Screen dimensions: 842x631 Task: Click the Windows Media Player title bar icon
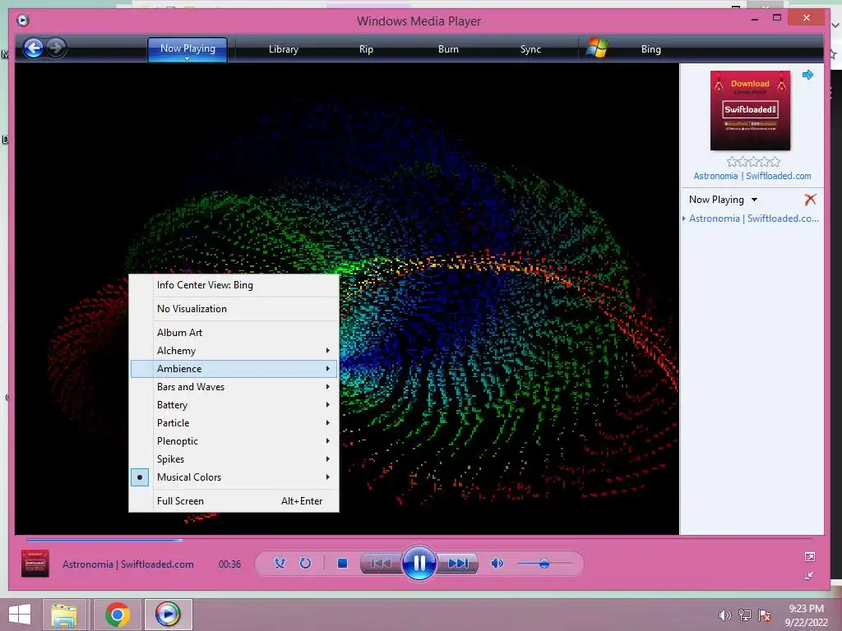click(23, 21)
